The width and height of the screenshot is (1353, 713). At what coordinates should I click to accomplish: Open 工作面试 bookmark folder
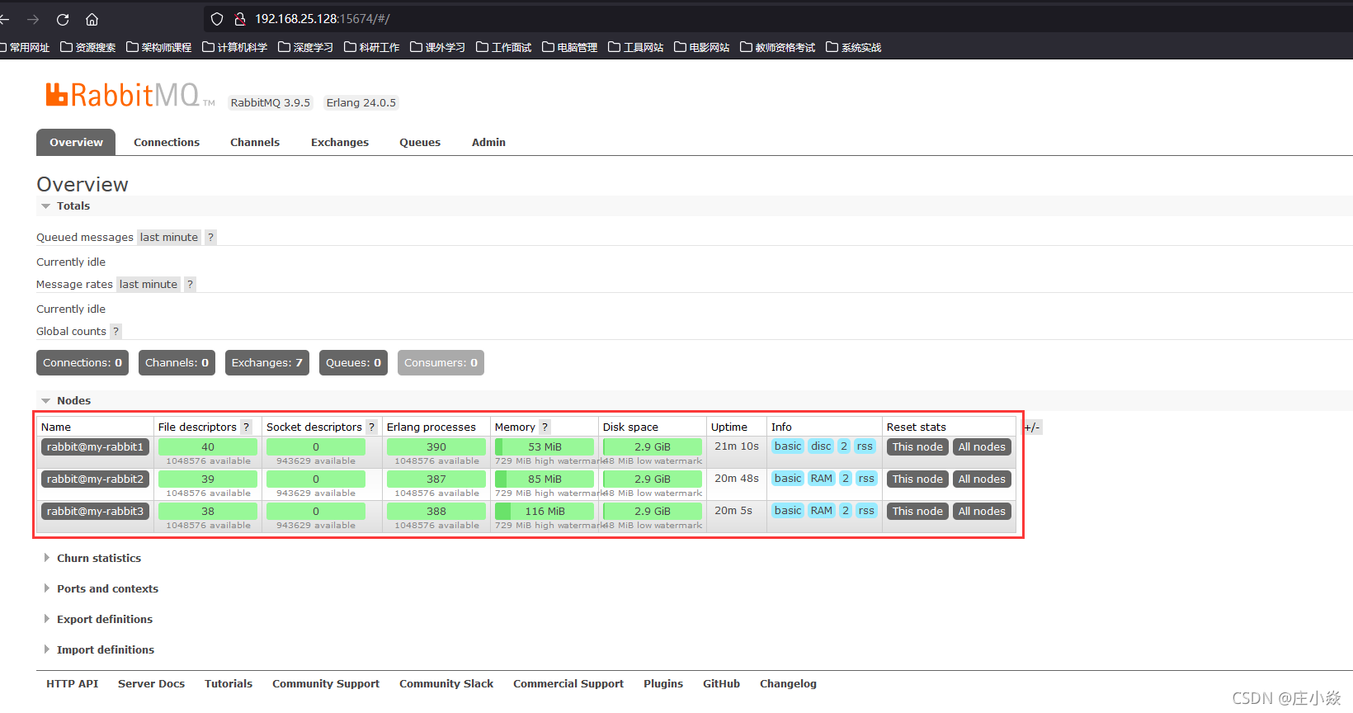click(504, 48)
